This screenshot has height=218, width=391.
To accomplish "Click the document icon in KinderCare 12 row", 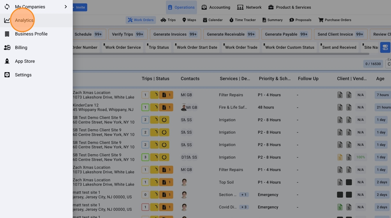I will pos(166,107).
